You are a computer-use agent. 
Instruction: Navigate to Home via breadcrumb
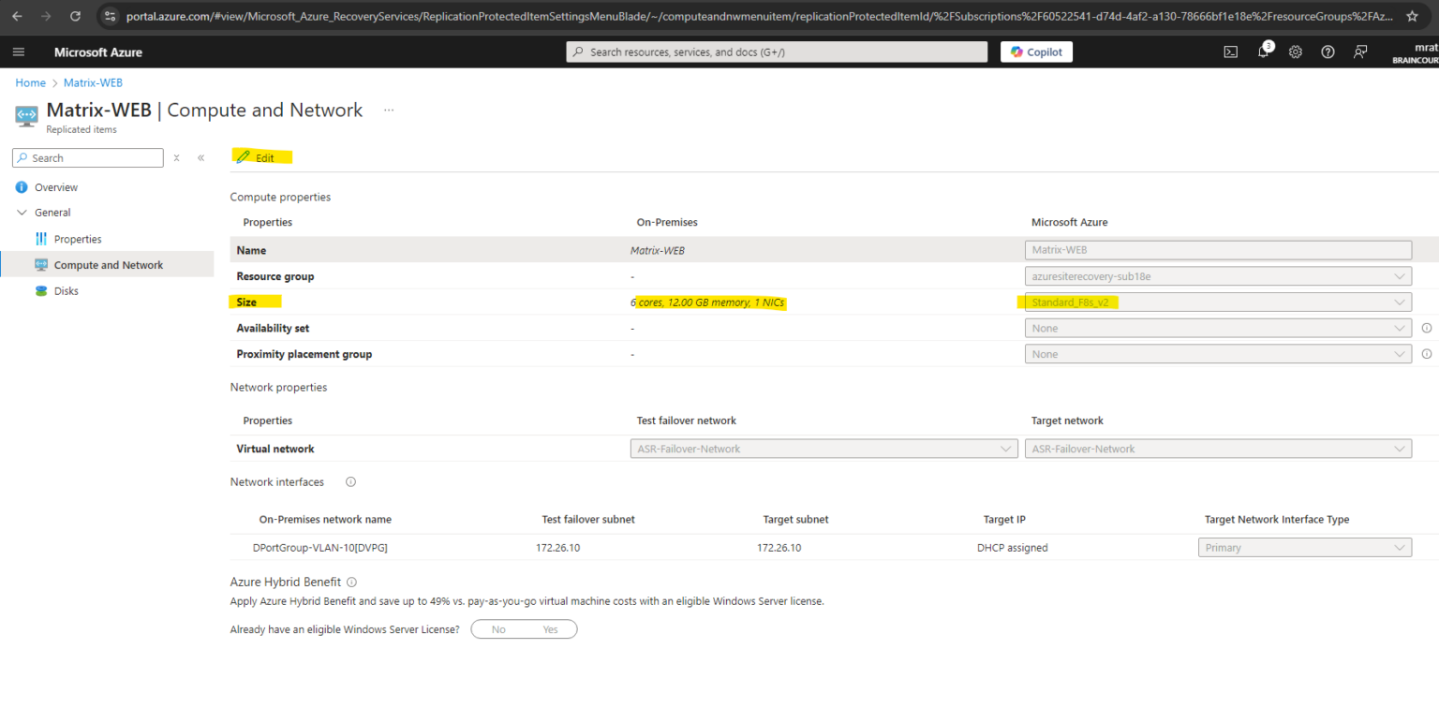[x=30, y=82]
